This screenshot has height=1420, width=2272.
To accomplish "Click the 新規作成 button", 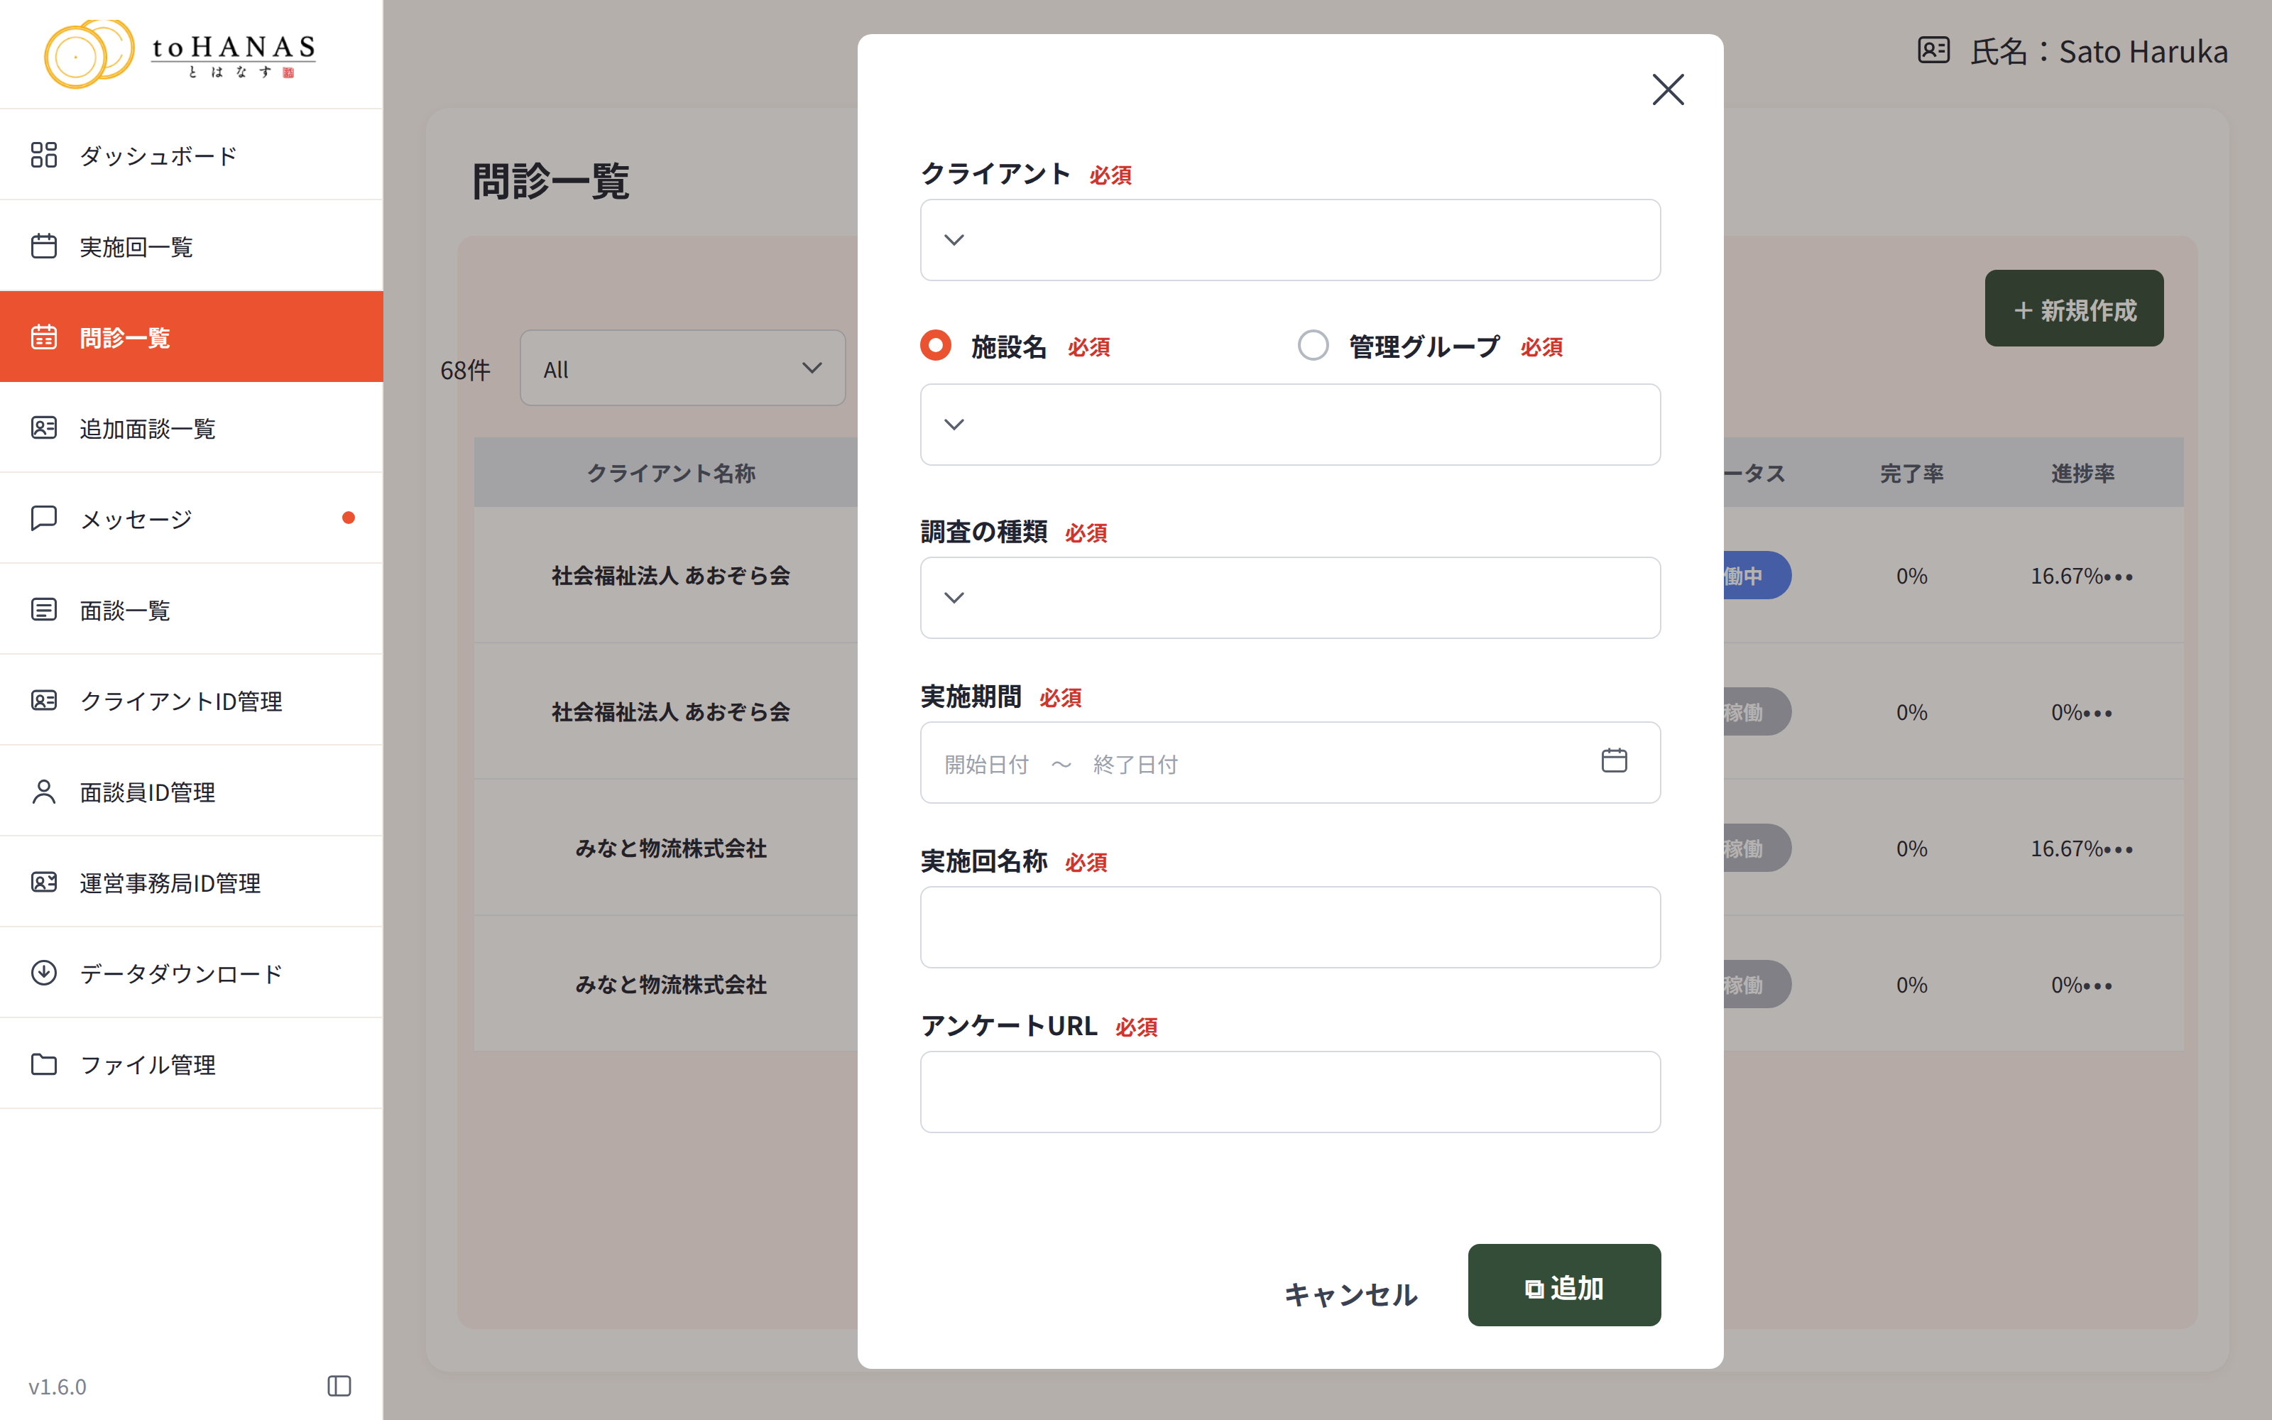I will click(x=2074, y=309).
